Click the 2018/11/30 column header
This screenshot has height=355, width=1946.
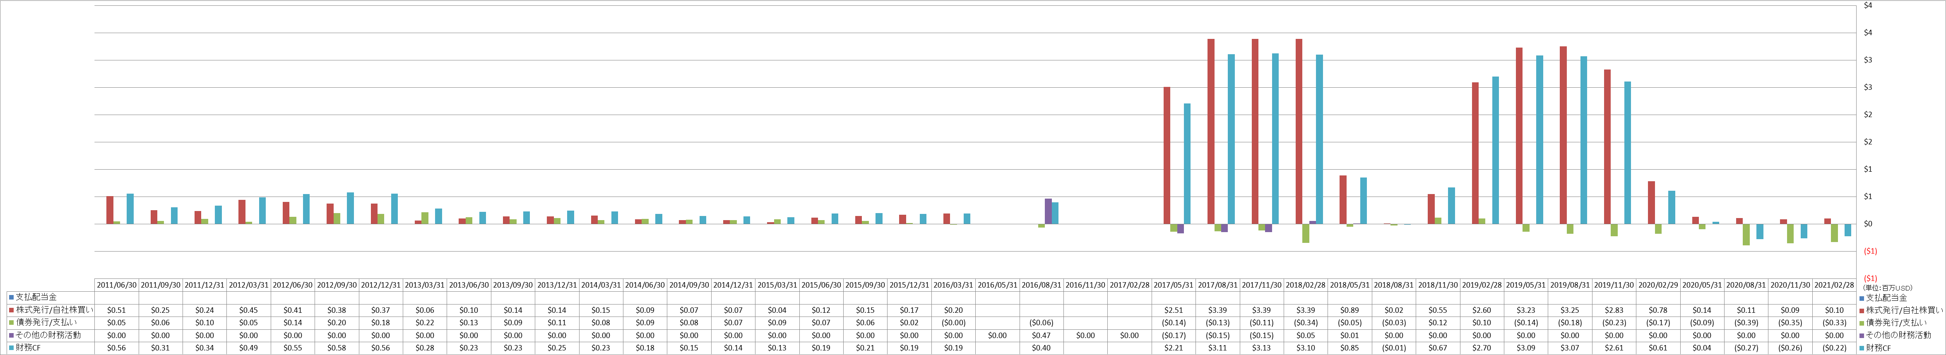1438,285
